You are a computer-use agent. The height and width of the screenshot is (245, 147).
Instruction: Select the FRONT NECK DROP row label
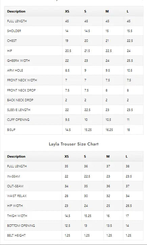[x=21, y=90]
